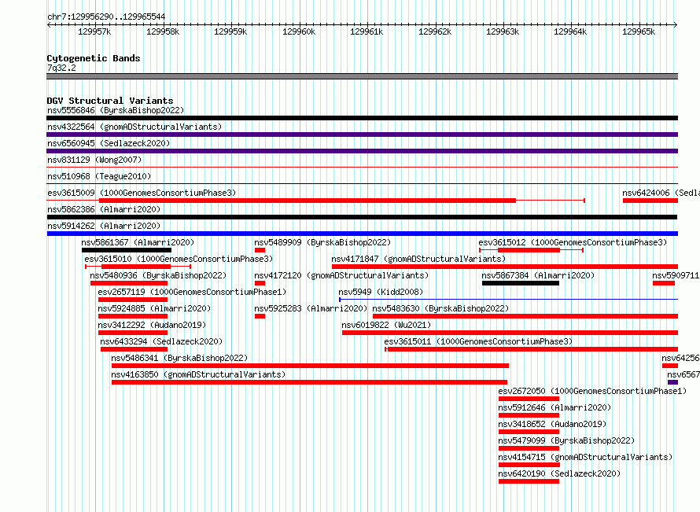The image size is (700, 512).
Task: Click the black bar under nsv5861367
Action: coord(127,250)
